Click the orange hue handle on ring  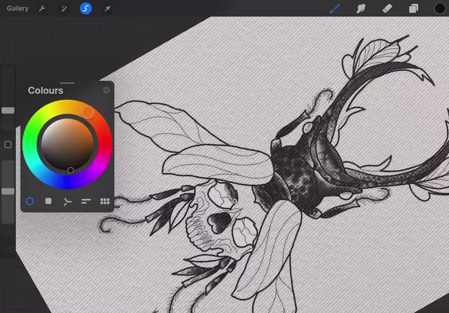click(x=88, y=112)
